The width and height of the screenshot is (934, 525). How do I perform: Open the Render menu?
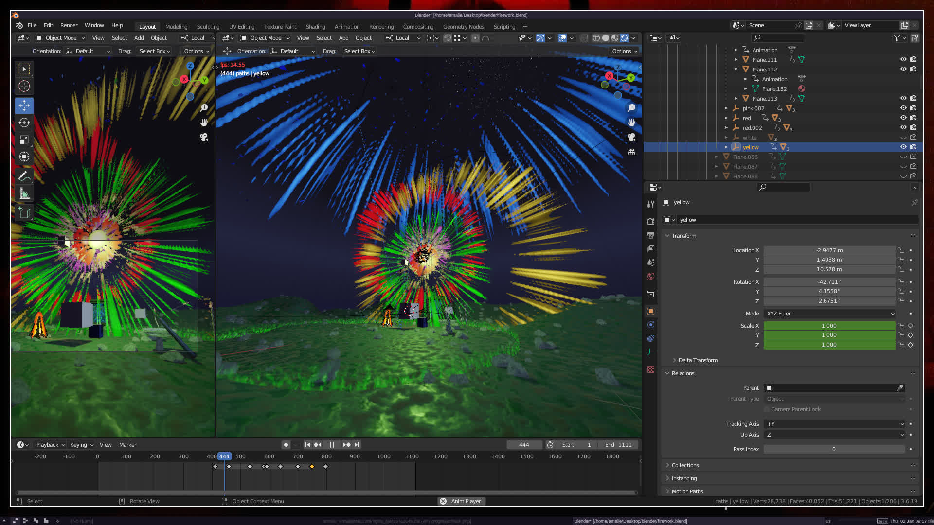(x=69, y=25)
